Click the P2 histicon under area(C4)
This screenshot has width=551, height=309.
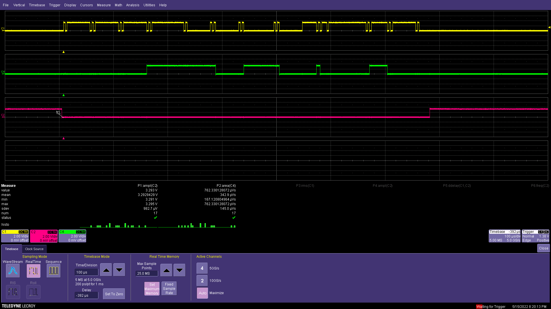(197, 225)
